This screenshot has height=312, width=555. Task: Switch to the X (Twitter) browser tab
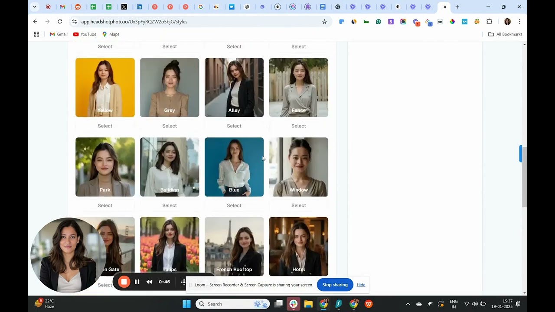coord(124,7)
